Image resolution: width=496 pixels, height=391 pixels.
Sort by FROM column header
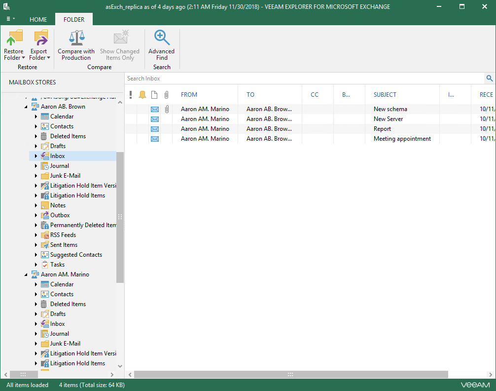189,94
